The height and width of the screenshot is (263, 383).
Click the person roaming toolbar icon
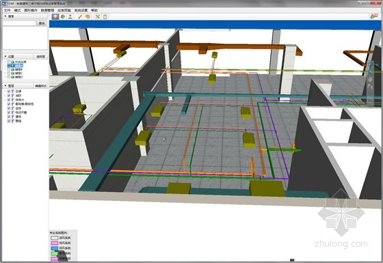pos(70,16)
